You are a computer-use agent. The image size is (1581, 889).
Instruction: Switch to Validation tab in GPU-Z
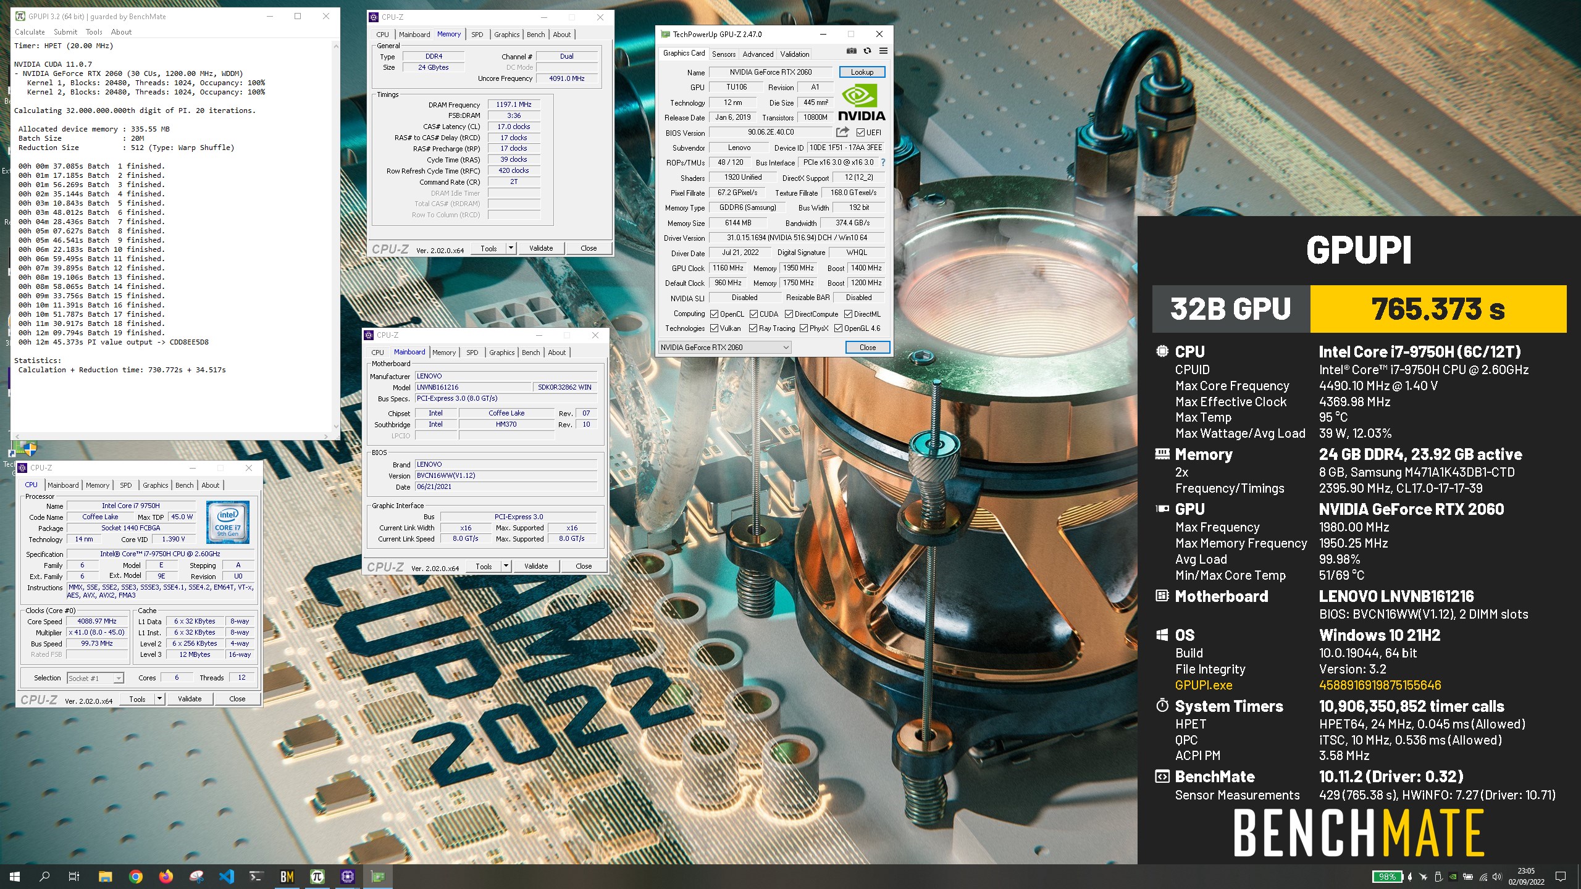coord(794,54)
